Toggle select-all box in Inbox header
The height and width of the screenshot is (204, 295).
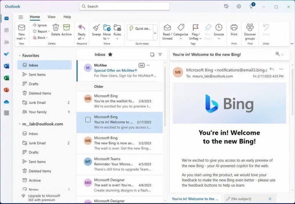pos(152,54)
